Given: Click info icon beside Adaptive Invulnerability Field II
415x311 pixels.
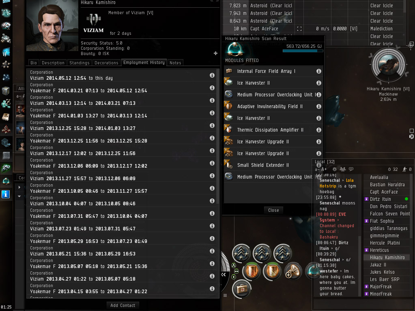Looking at the screenshot, I should pyautogui.click(x=319, y=107).
